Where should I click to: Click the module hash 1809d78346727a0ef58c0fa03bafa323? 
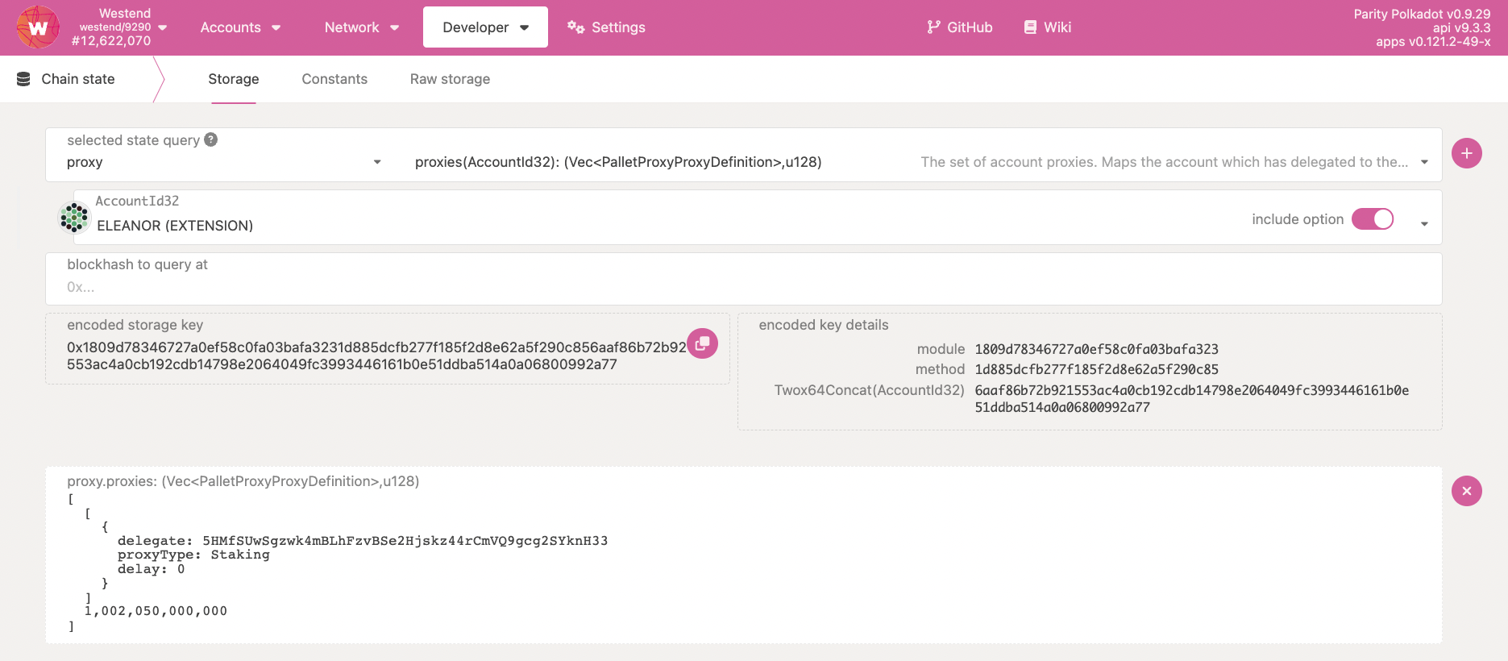coord(1096,349)
